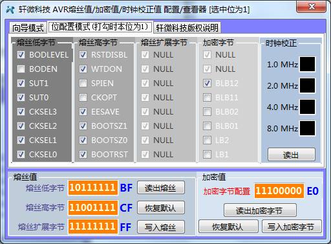Click the E0 hex value
Viewport: 331px width, 244px height.
[313, 191]
